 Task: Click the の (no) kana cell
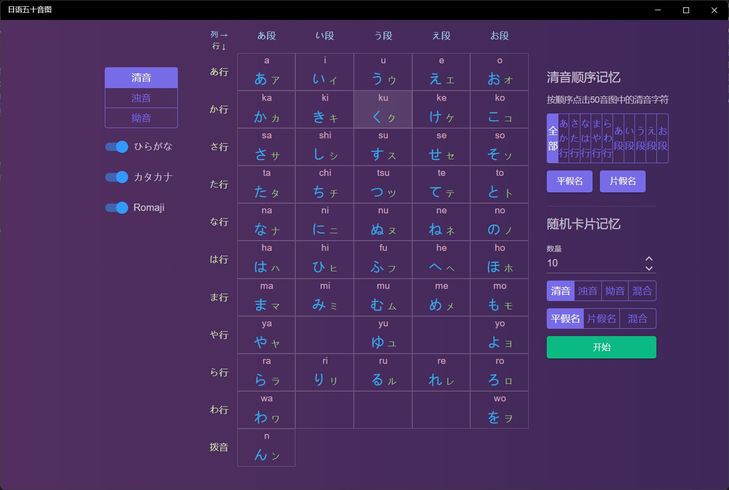tap(499, 222)
